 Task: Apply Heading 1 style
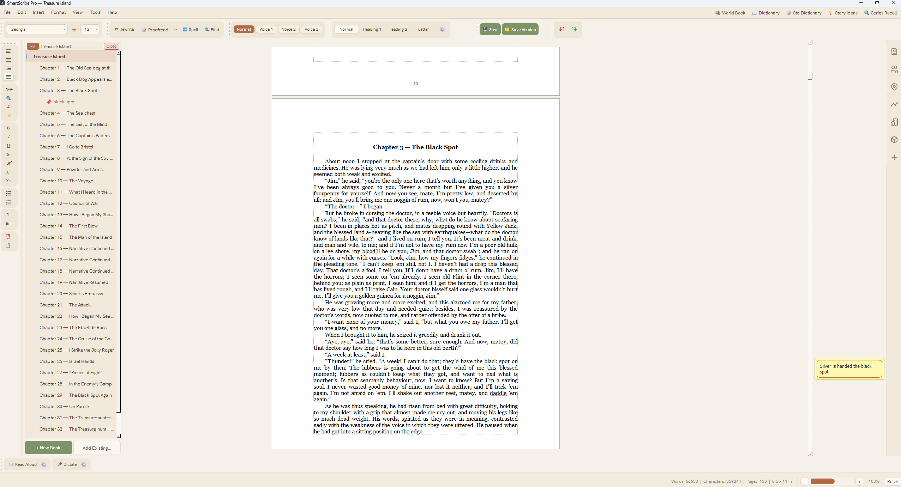click(372, 29)
